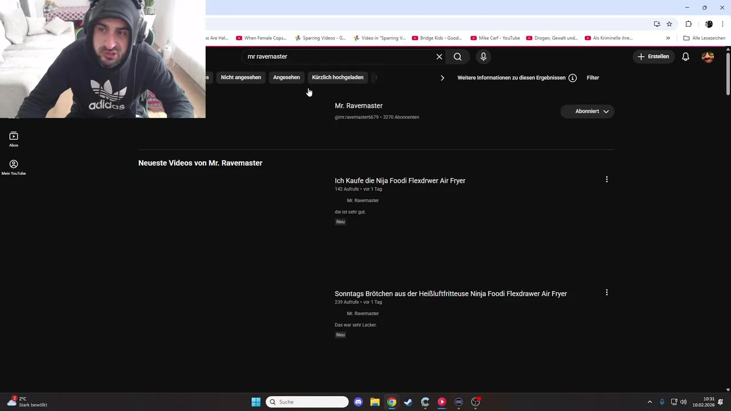The width and height of the screenshot is (731, 411).
Task: Open the Drogen, Gewalt und... bookmark
Action: (x=552, y=38)
